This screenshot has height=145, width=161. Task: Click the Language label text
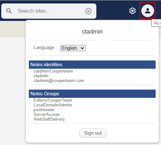pos(45,47)
